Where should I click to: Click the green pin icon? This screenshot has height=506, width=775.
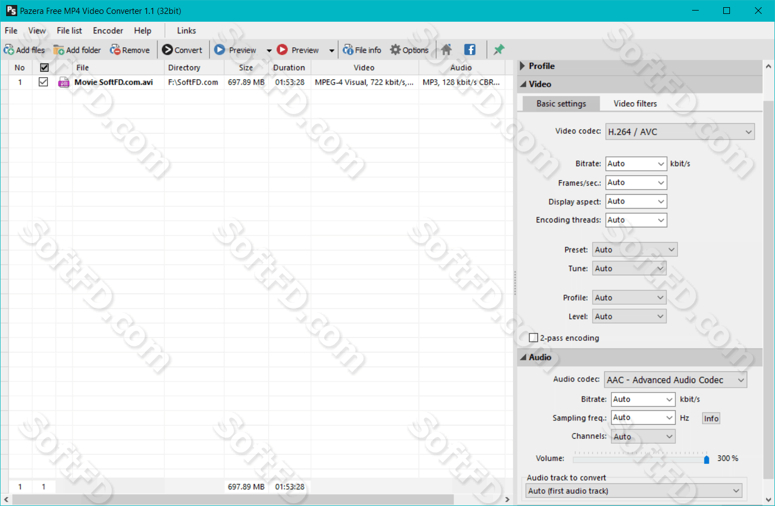[x=499, y=49]
